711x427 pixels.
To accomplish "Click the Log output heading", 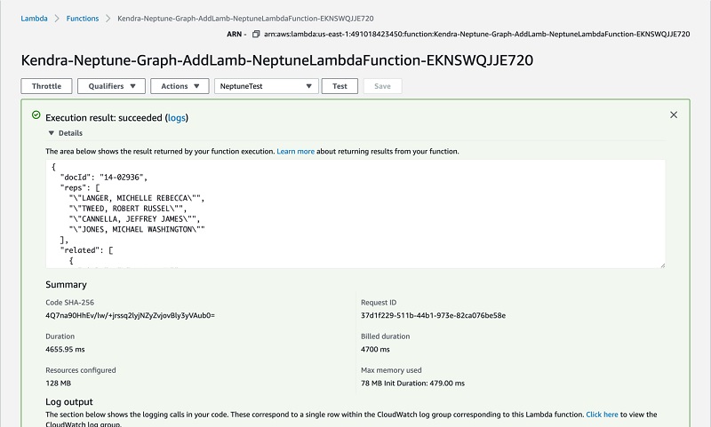I will pos(69,401).
